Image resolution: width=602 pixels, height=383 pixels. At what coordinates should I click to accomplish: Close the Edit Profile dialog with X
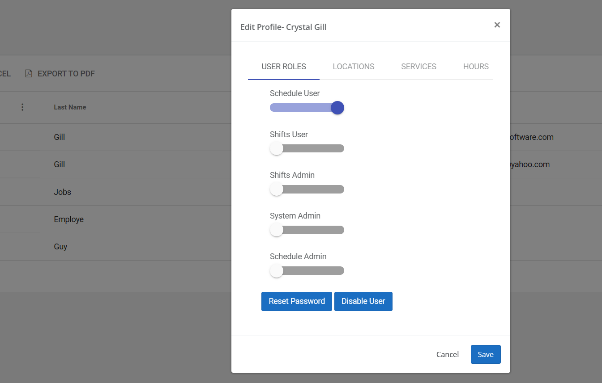point(497,25)
